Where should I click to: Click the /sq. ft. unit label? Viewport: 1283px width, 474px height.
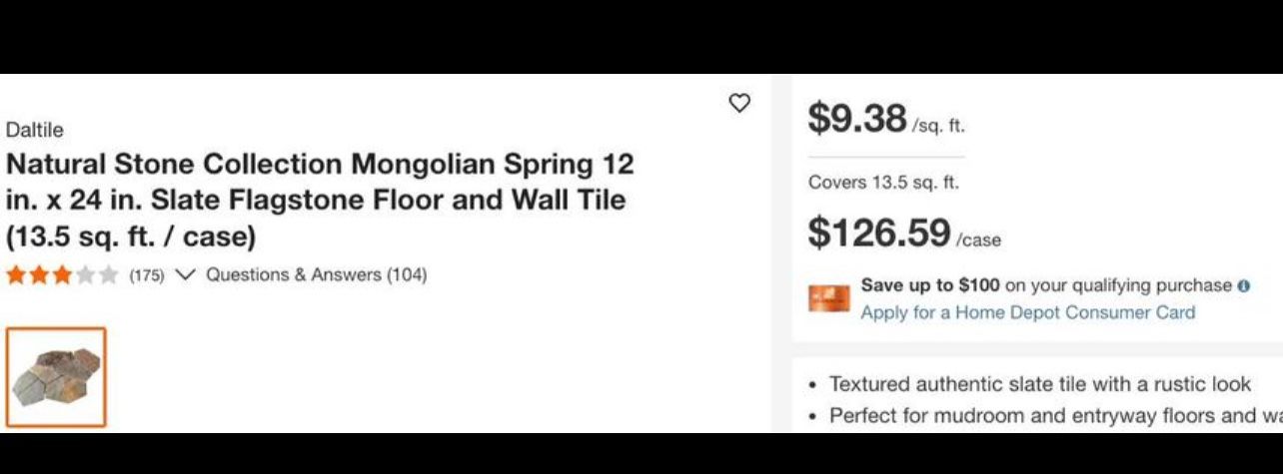click(x=938, y=126)
